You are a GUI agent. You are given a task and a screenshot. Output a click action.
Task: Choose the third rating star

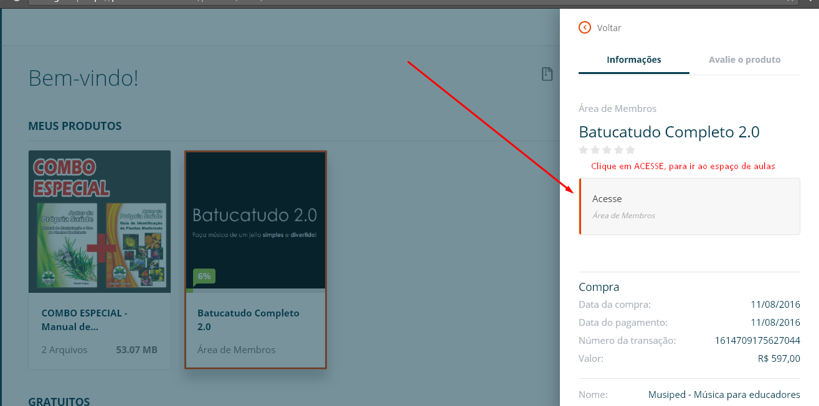click(x=607, y=150)
